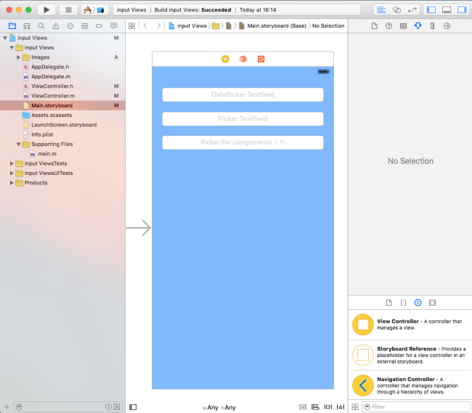The height and width of the screenshot is (413, 472).
Task: Show the File inspector
Action: pyautogui.click(x=374, y=26)
